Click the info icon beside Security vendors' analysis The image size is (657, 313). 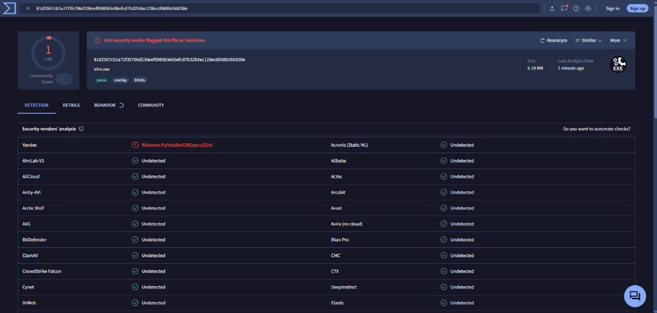pyautogui.click(x=81, y=129)
